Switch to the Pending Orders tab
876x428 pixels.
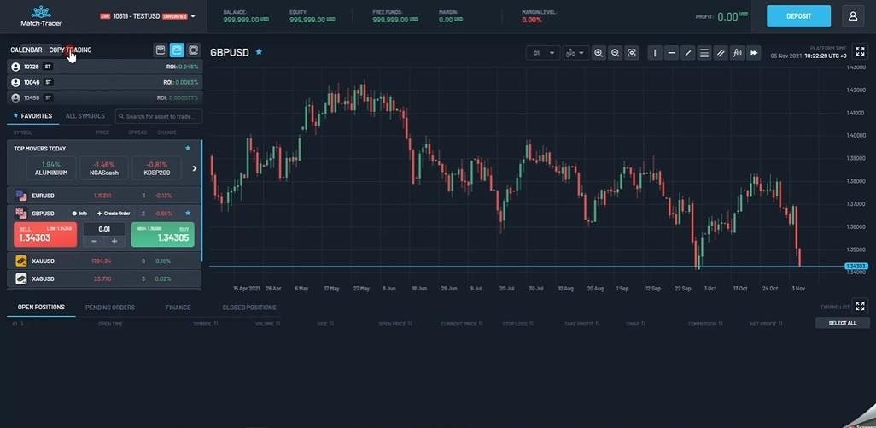tap(110, 308)
